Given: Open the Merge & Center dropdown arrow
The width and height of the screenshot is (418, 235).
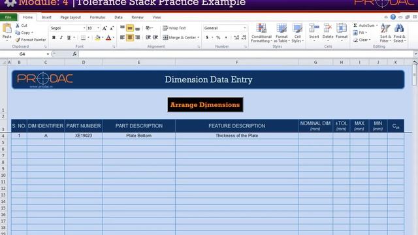Looking at the screenshot, I should coord(199,38).
